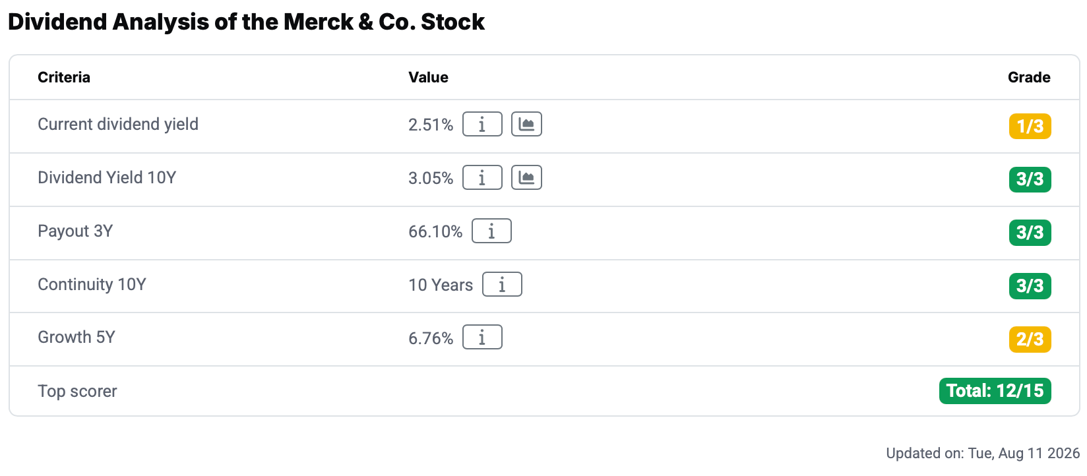Click the Criteria column header
1087x476 pixels.
(64, 77)
